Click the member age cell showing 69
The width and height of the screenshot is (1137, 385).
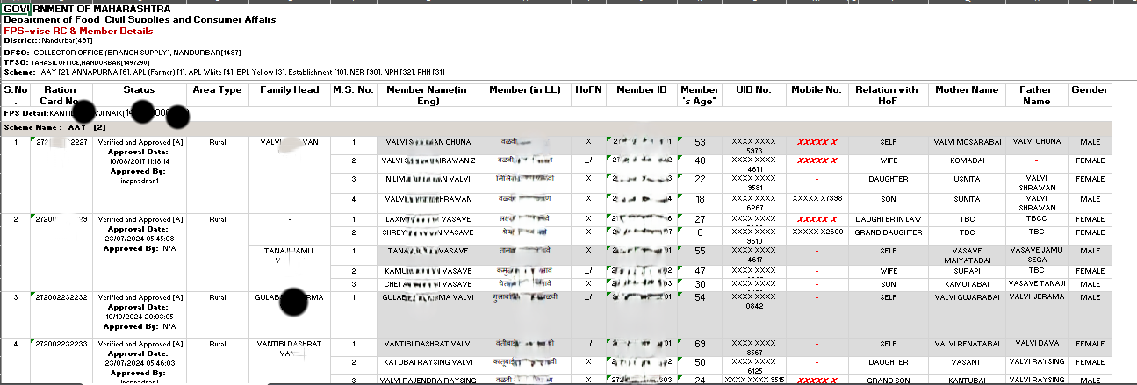click(700, 344)
